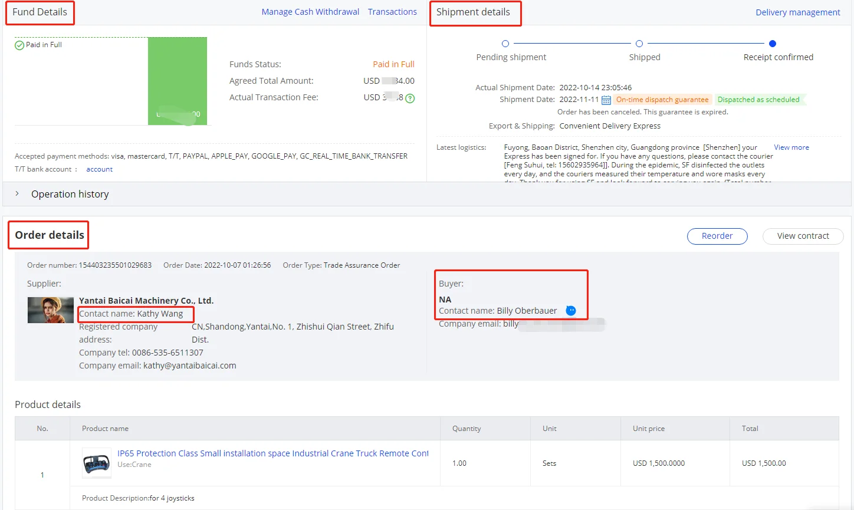
Task: Open Manage Cash Withdrawal link
Action: [310, 12]
